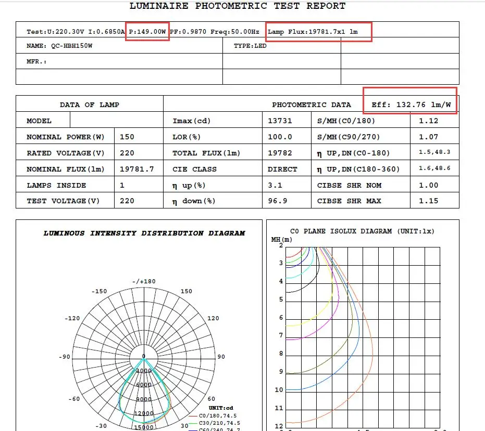Click the "CIBSE SHR MAX" label
This screenshot has width=485, height=431.
[x=349, y=201]
